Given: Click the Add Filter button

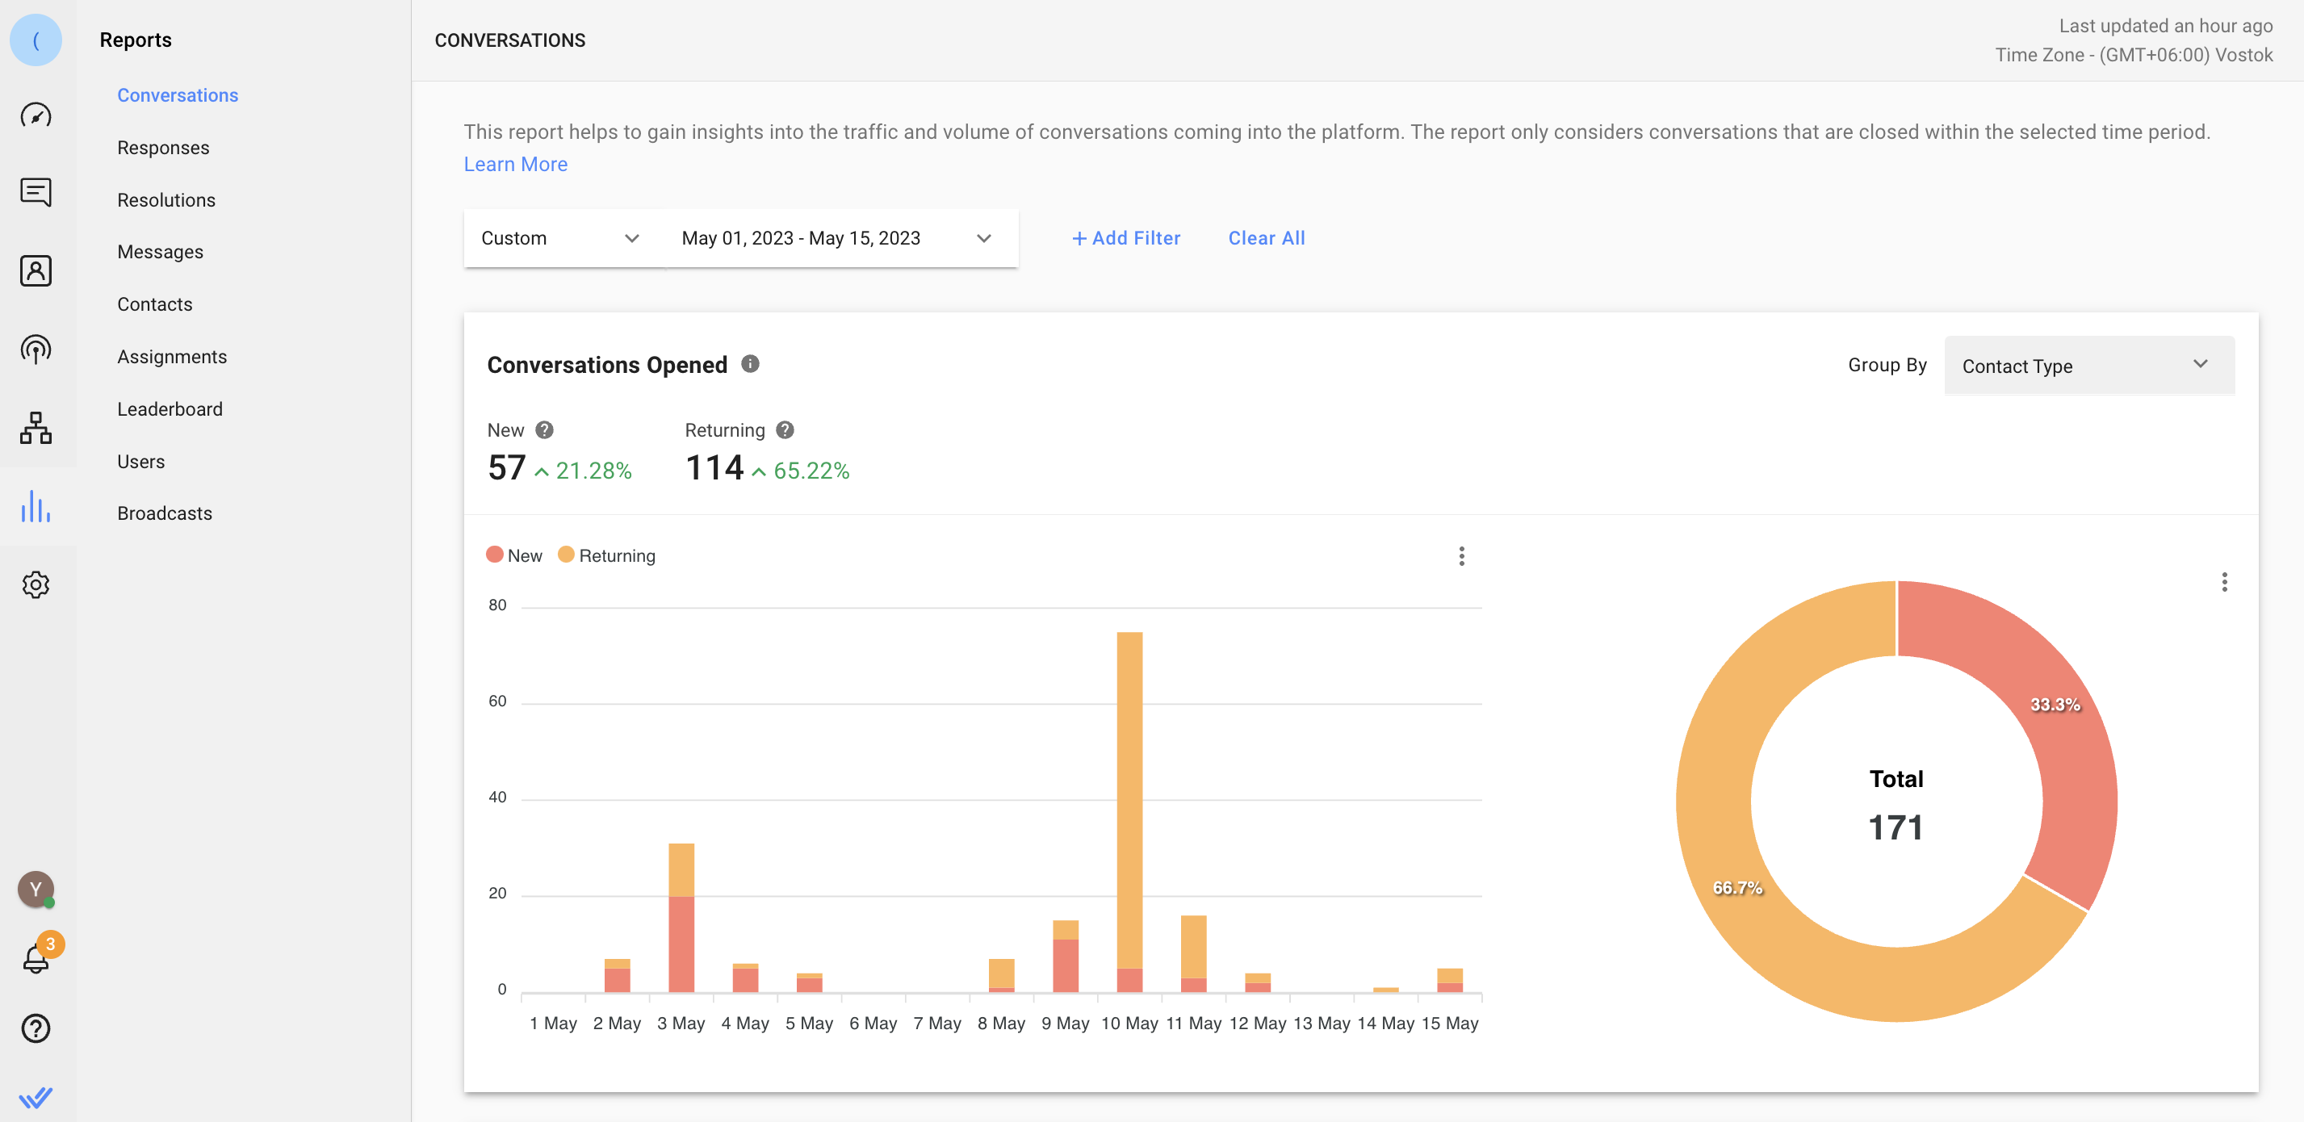Looking at the screenshot, I should (1126, 238).
